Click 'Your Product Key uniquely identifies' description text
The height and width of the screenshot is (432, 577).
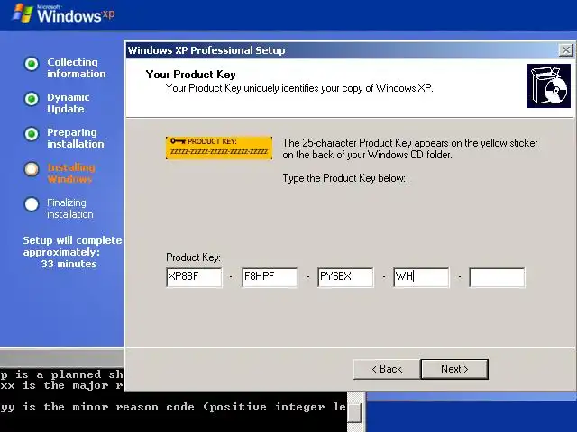(299, 88)
